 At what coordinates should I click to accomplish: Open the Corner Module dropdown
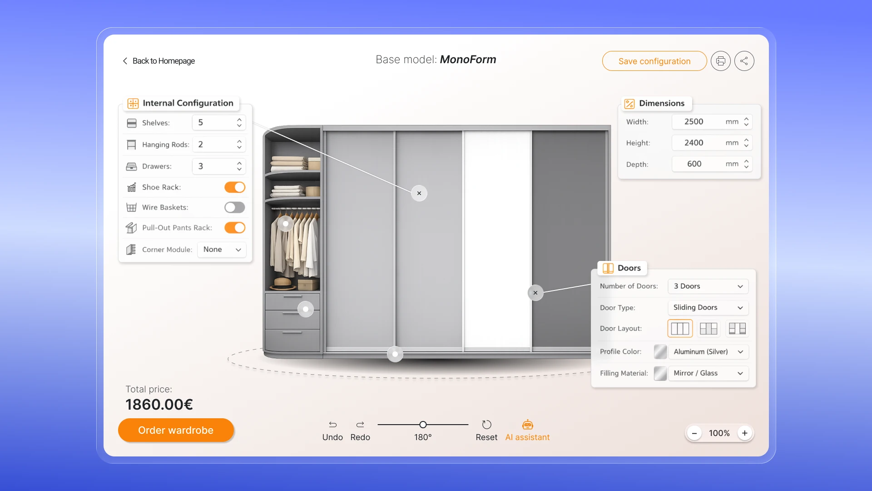221,250
